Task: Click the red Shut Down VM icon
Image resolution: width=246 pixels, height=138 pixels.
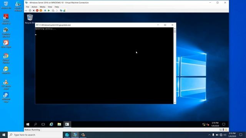Action: (x=37, y=10)
